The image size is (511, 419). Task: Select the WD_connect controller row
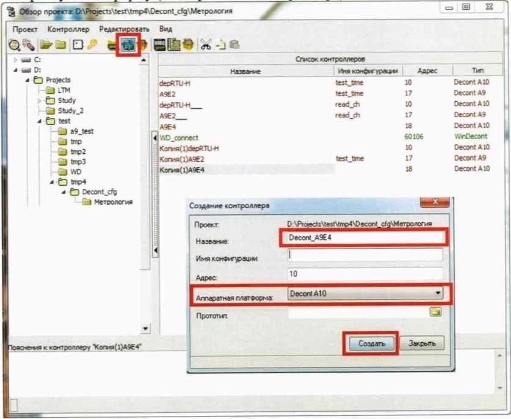[x=330, y=137]
